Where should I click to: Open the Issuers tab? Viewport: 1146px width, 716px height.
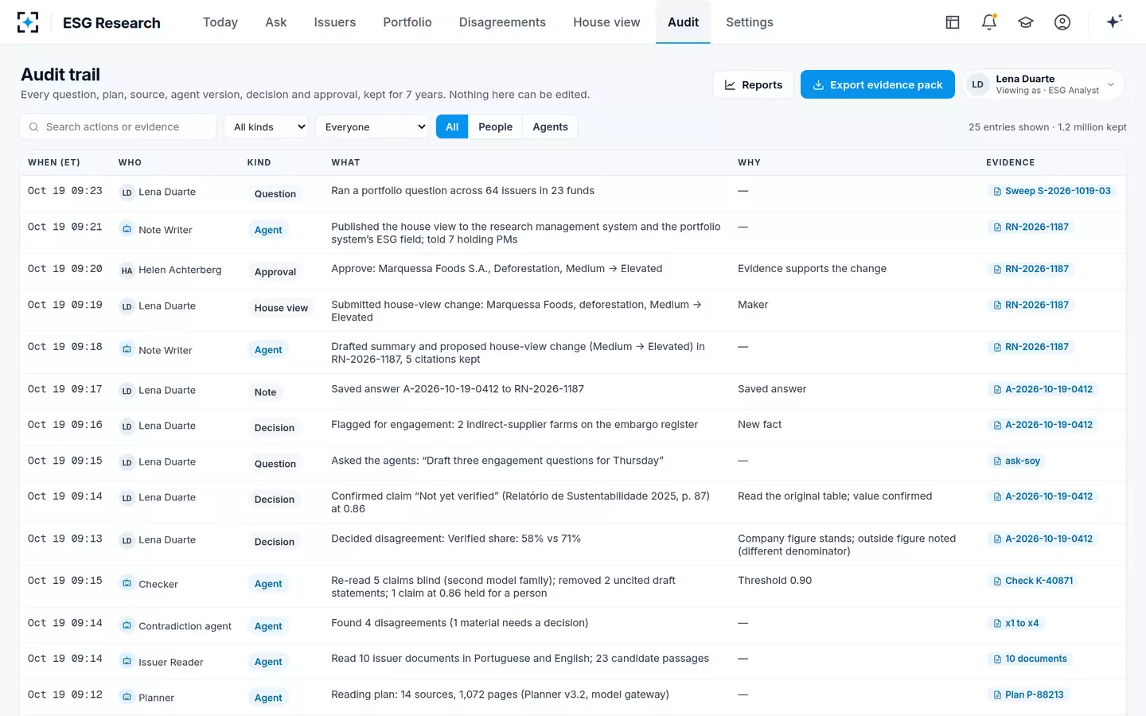pyautogui.click(x=335, y=22)
